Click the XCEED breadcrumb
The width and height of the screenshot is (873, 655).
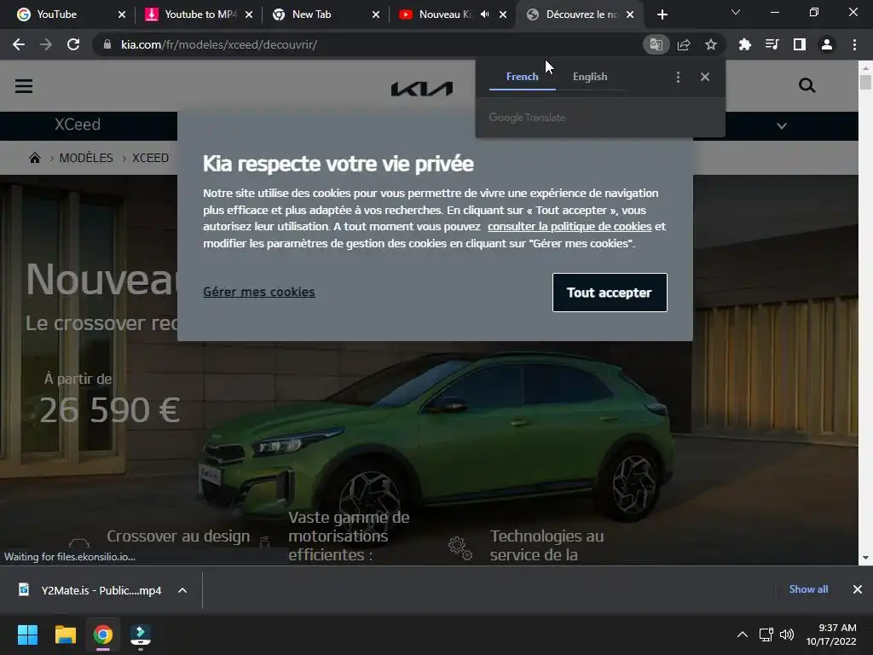tap(150, 158)
